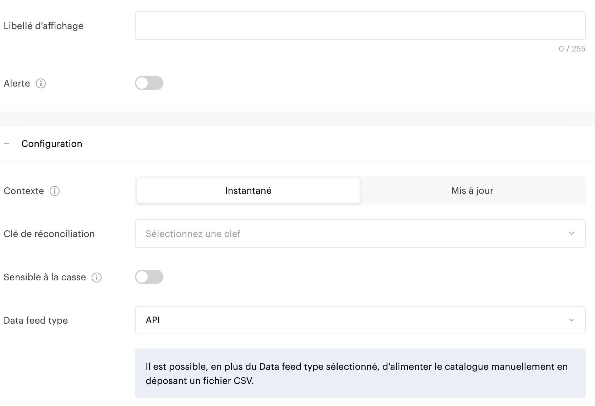Click inside the Libellé d'affichage text field
The height and width of the screenshot is (406, 595).
360,25
